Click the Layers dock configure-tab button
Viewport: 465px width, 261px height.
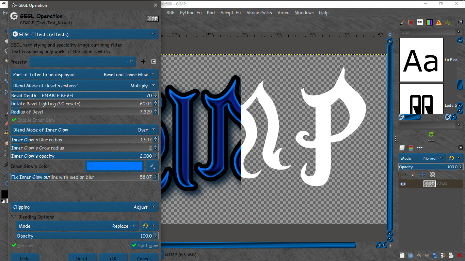(461, 148)
